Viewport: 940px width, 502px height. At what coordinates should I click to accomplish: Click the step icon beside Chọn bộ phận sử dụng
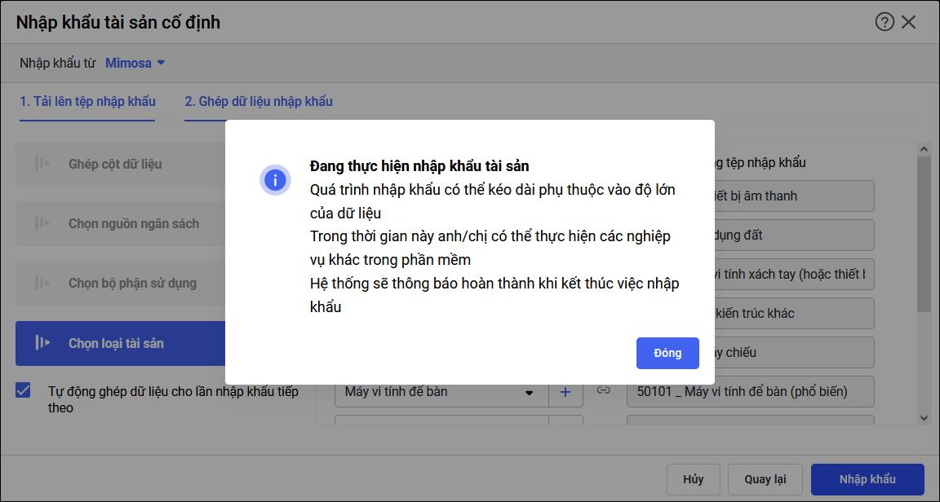click(x=42, y=283)
